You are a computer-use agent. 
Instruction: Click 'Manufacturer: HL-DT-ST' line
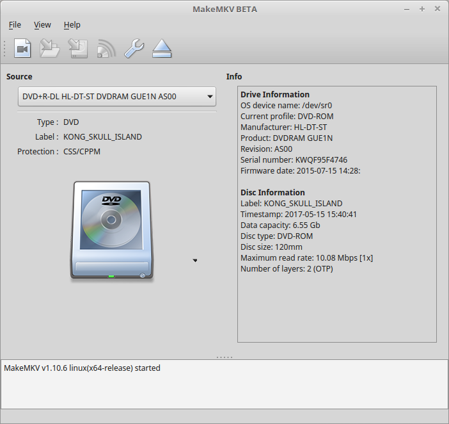pyautogui.click(x=283, y=127)
